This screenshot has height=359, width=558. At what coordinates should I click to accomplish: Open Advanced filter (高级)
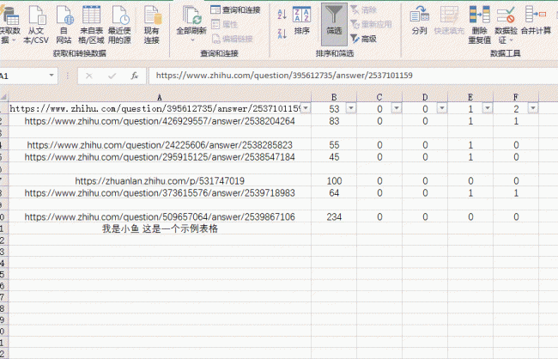click(x=363, y=39)
